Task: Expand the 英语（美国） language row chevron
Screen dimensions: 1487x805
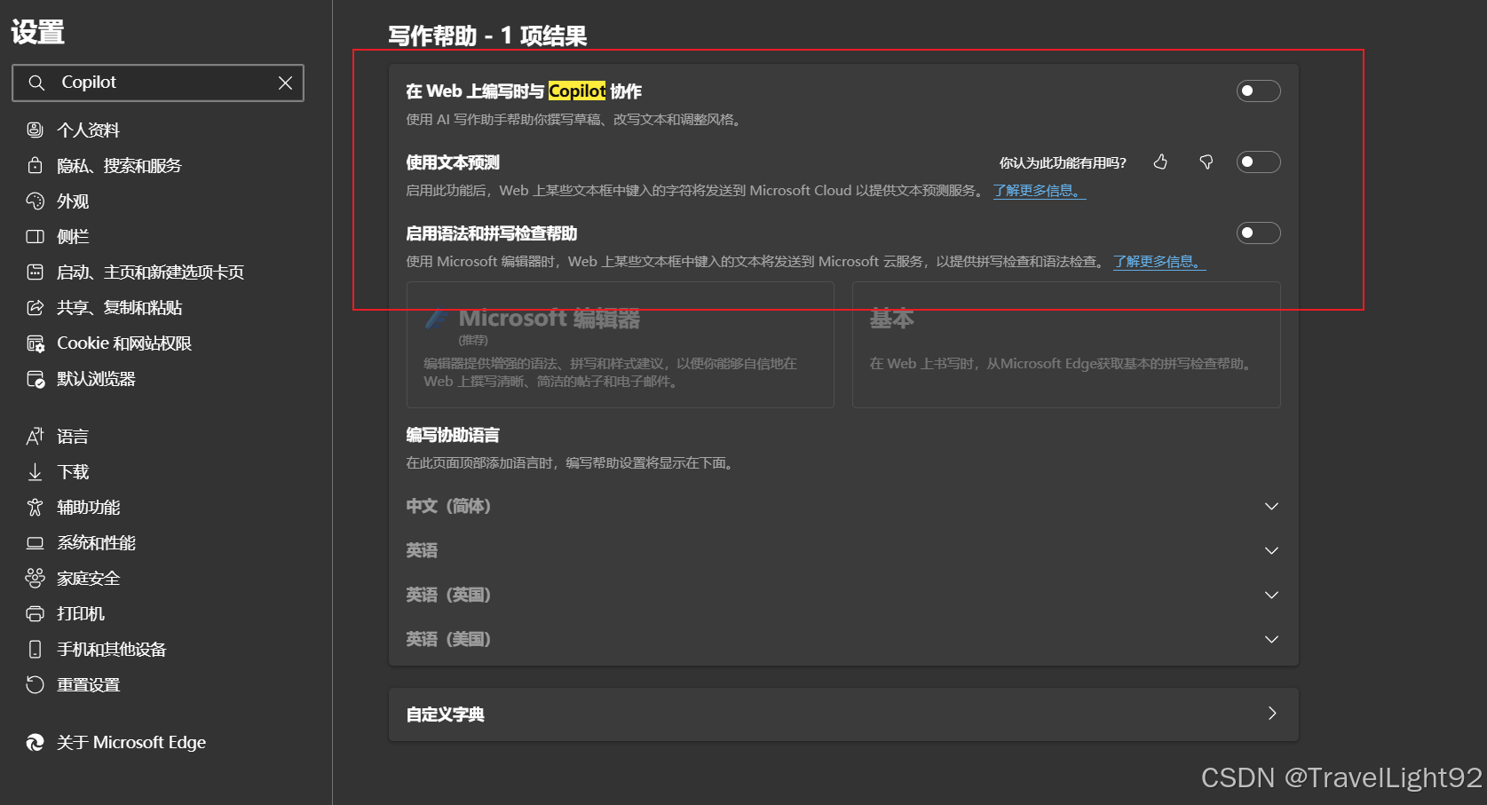Action: (1271, 639)
